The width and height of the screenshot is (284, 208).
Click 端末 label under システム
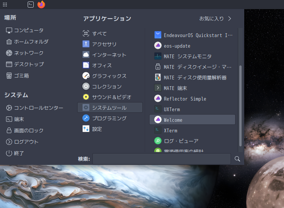click(x=19, y=119)
